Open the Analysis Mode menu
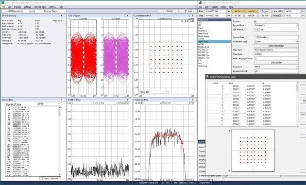This screenshot has width=306, height=185. [40, 7]
